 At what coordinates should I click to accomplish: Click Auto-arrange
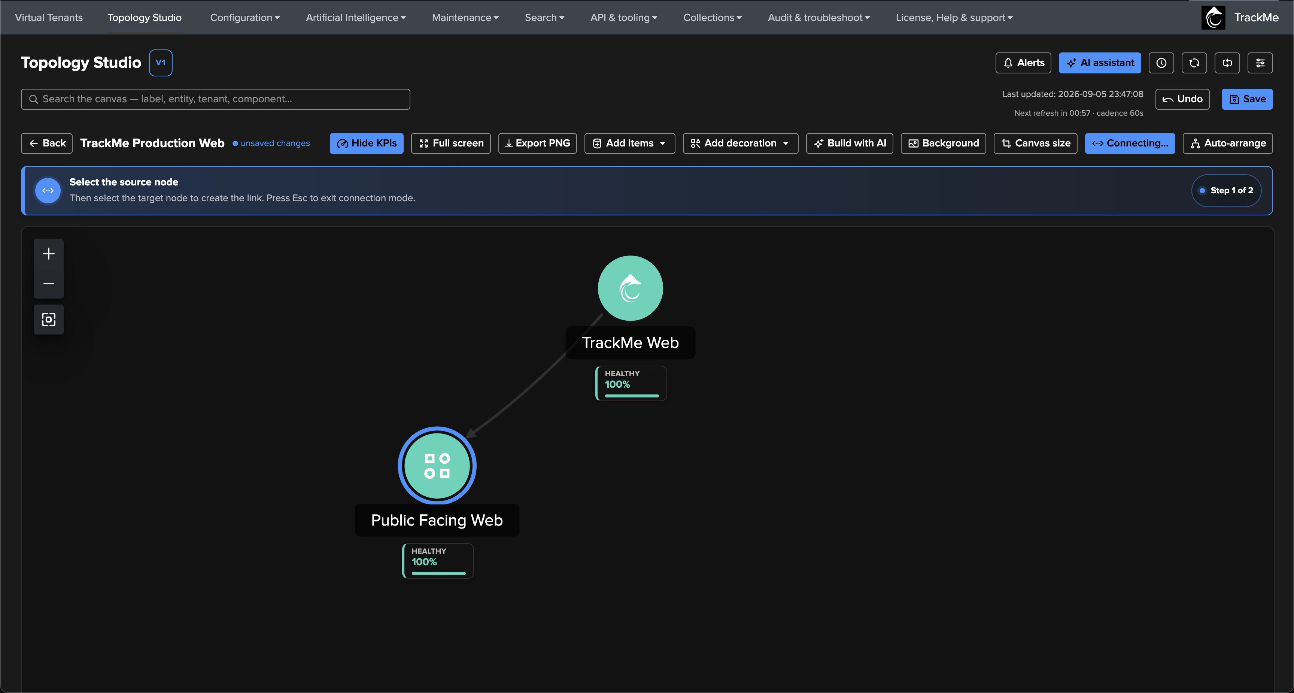click(x=1227, y=143)
